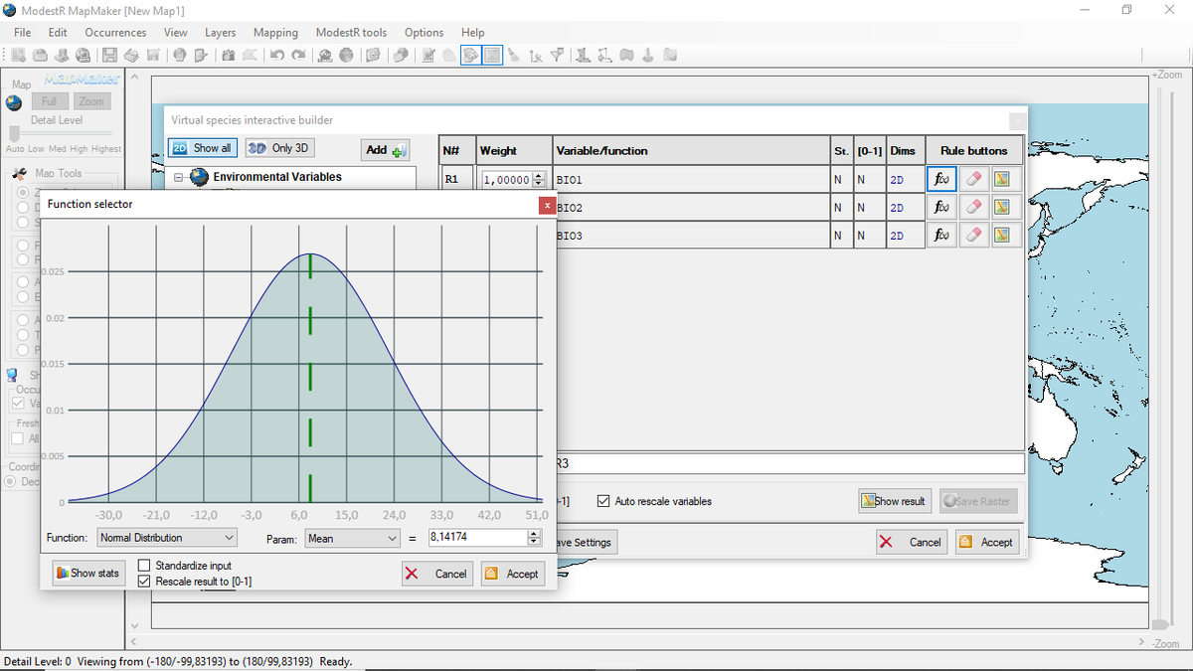Click the undo arrow in main toolbar
Image resolution: width=1193 pixels, height=671 pixels.
point(277,56)
